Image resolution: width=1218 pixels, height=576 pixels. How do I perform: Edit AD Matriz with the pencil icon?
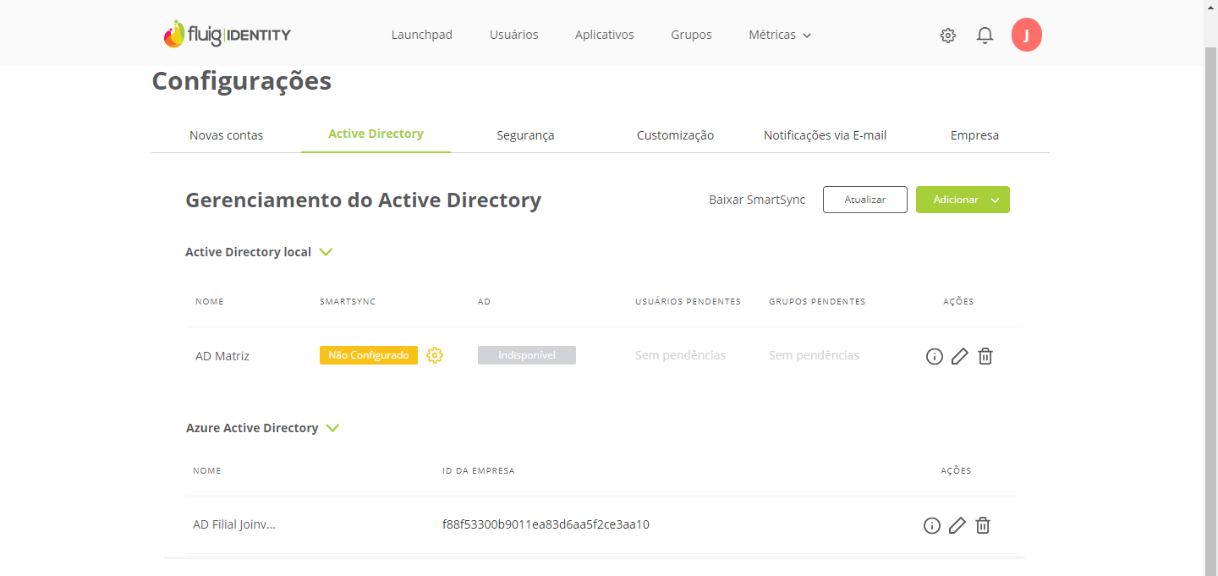pyautogui.click(x=959, y=356)
